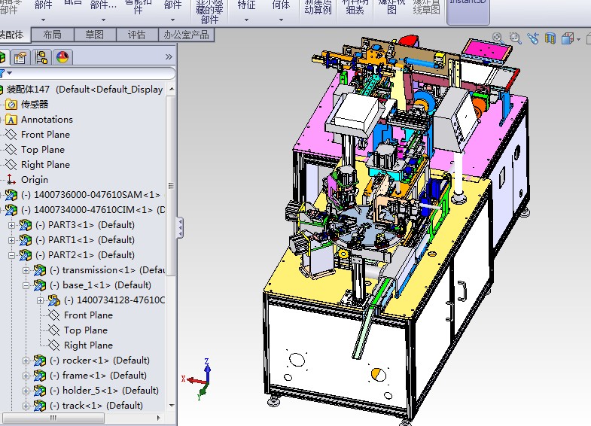Collapse the base_1<1> node
591x426 pixels.
26,285
